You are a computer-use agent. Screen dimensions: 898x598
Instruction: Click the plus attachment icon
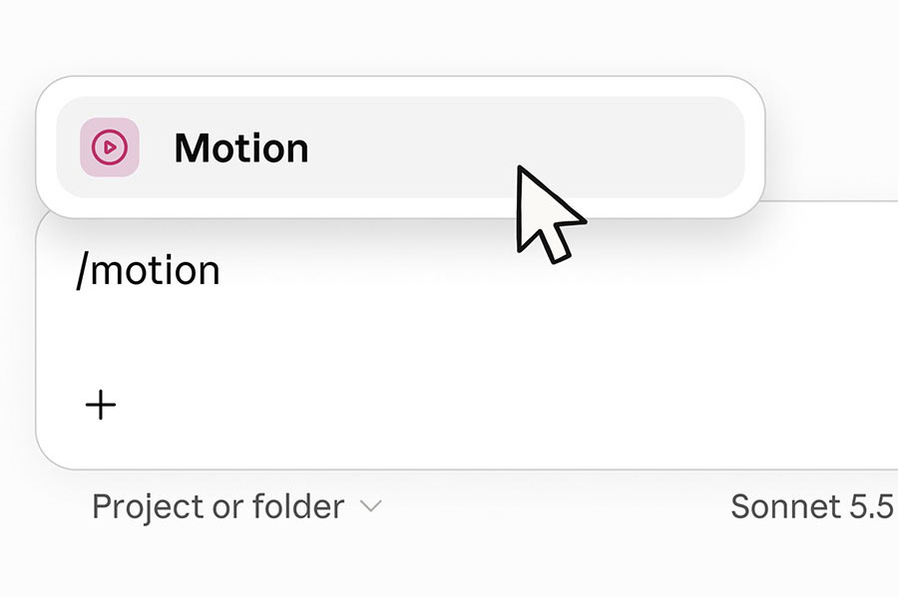click(101, 405)
